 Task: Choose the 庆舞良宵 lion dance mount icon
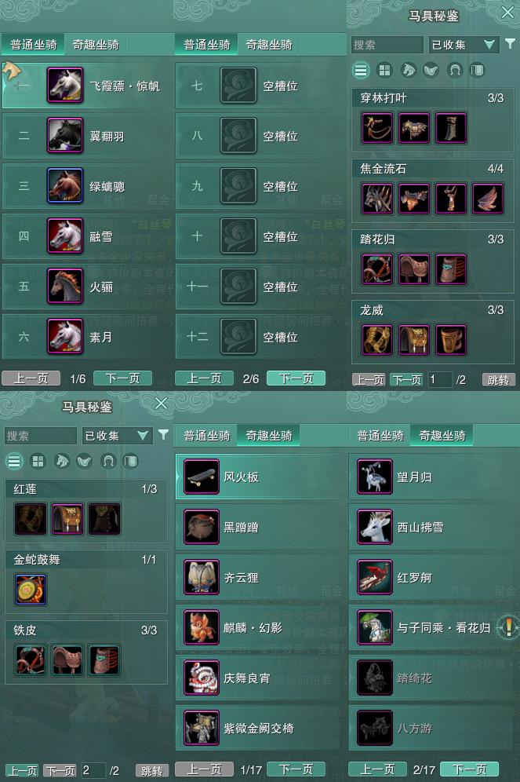pyautogui.click(x=202, y=678)
